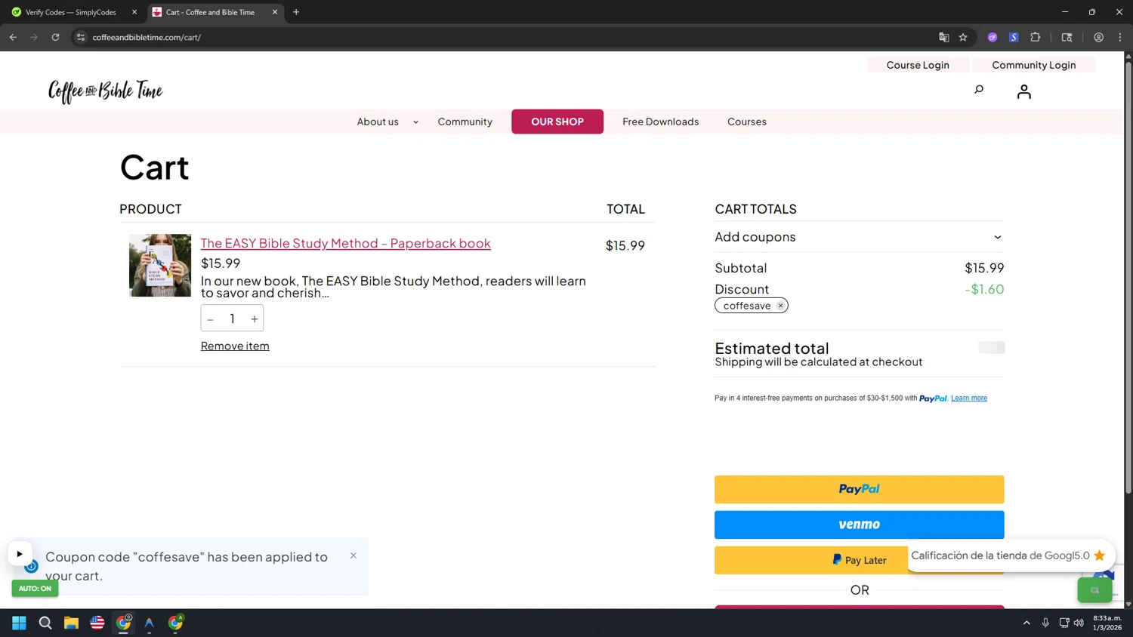Open the About us menu
Image resolution: width=1133 pixels, height=637 pixels.
(378, 122)
